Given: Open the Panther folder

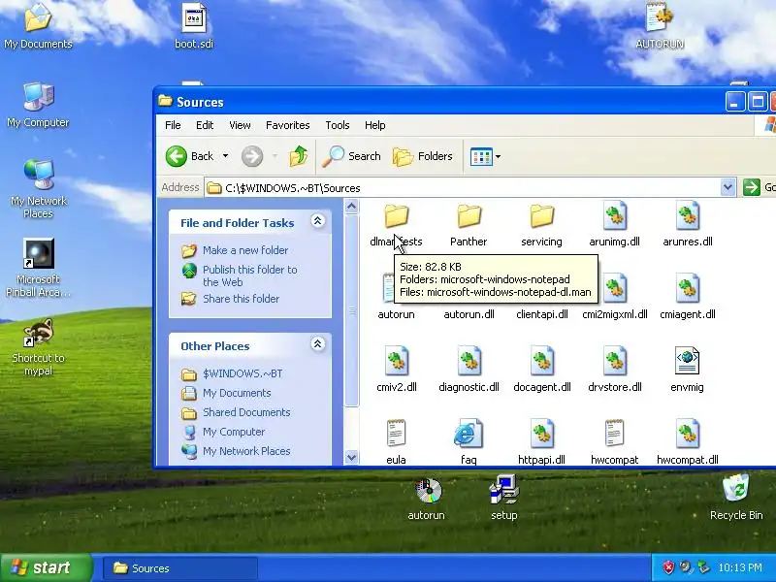Looking at the screenshot, I should tap(469, 225).
